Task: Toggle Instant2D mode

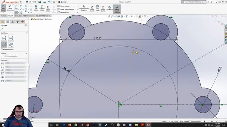Action: point(110,8)
